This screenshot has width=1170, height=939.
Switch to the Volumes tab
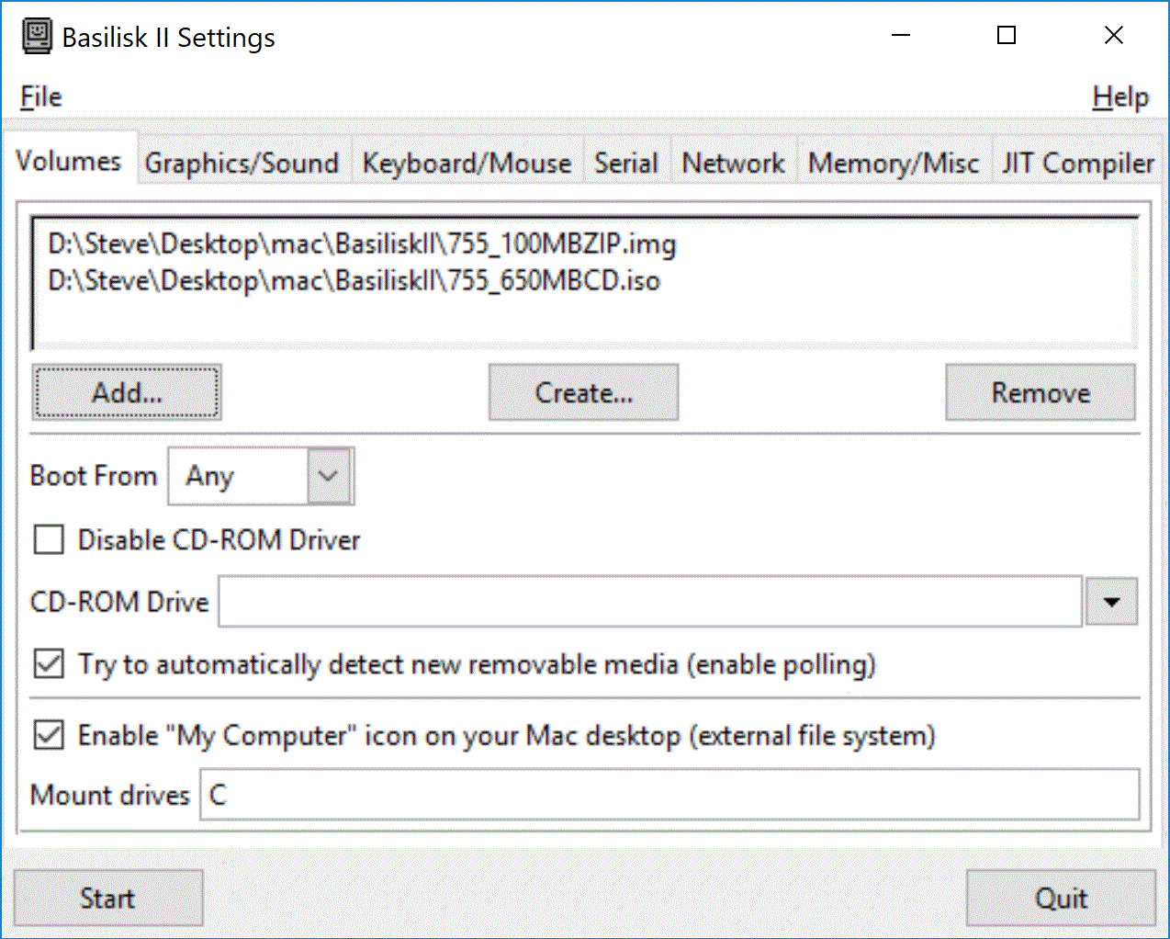point(69,161)
